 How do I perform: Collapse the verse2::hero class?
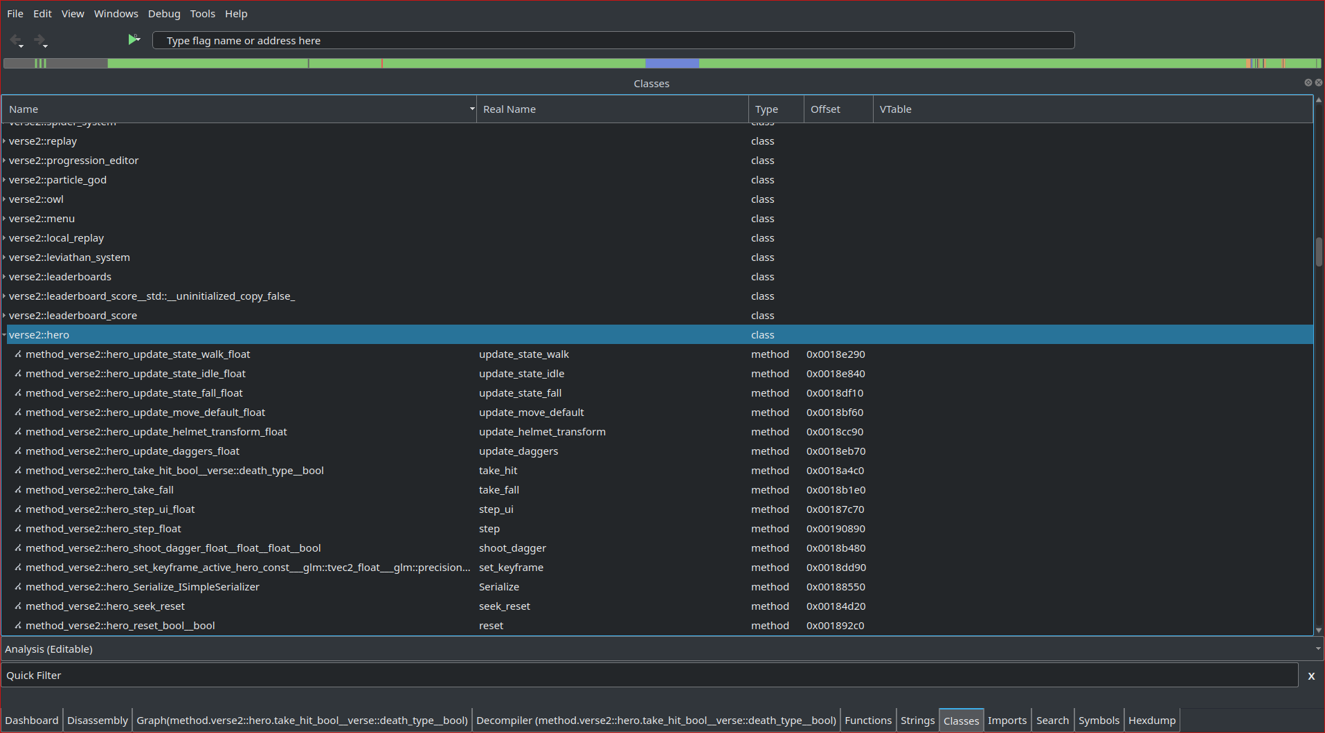tap(4, 335)
